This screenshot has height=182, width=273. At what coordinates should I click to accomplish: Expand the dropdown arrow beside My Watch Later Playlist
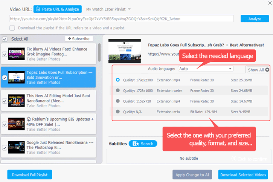click(x=129, y=9)
